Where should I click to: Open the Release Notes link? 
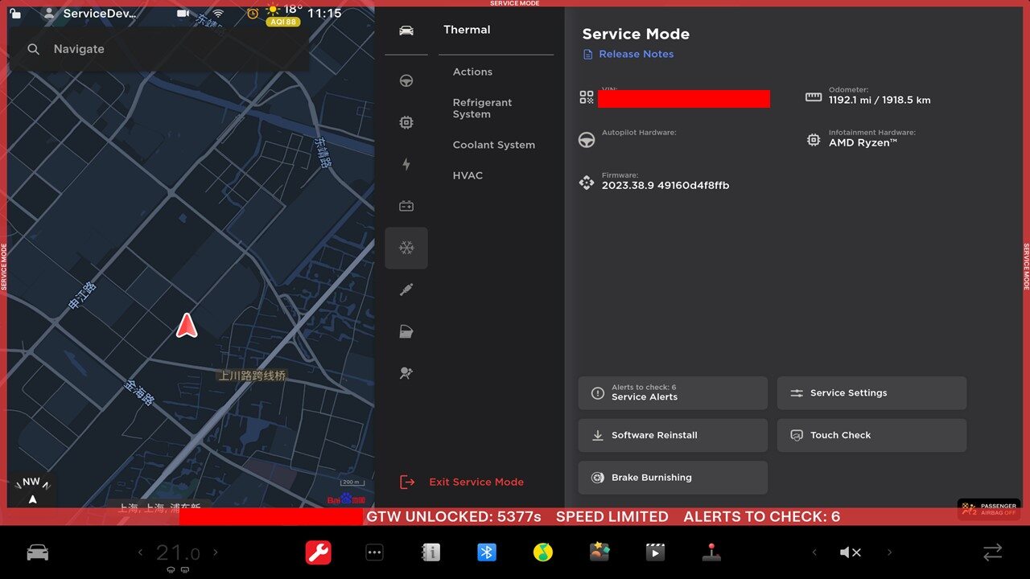point(636,54)
